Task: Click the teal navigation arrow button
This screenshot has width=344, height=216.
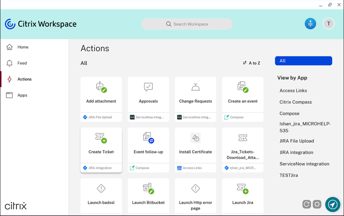Action: 333,205
